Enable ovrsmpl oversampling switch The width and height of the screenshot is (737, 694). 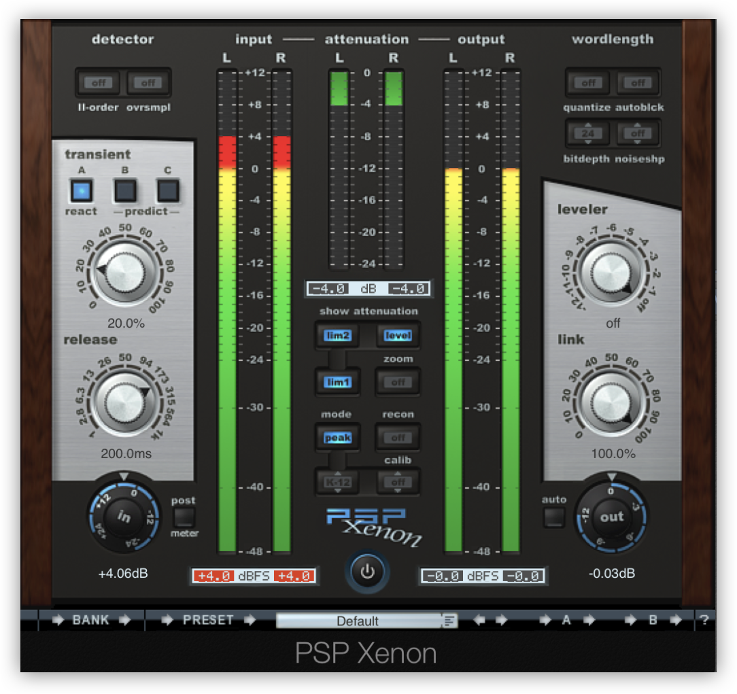pos(148,83)
